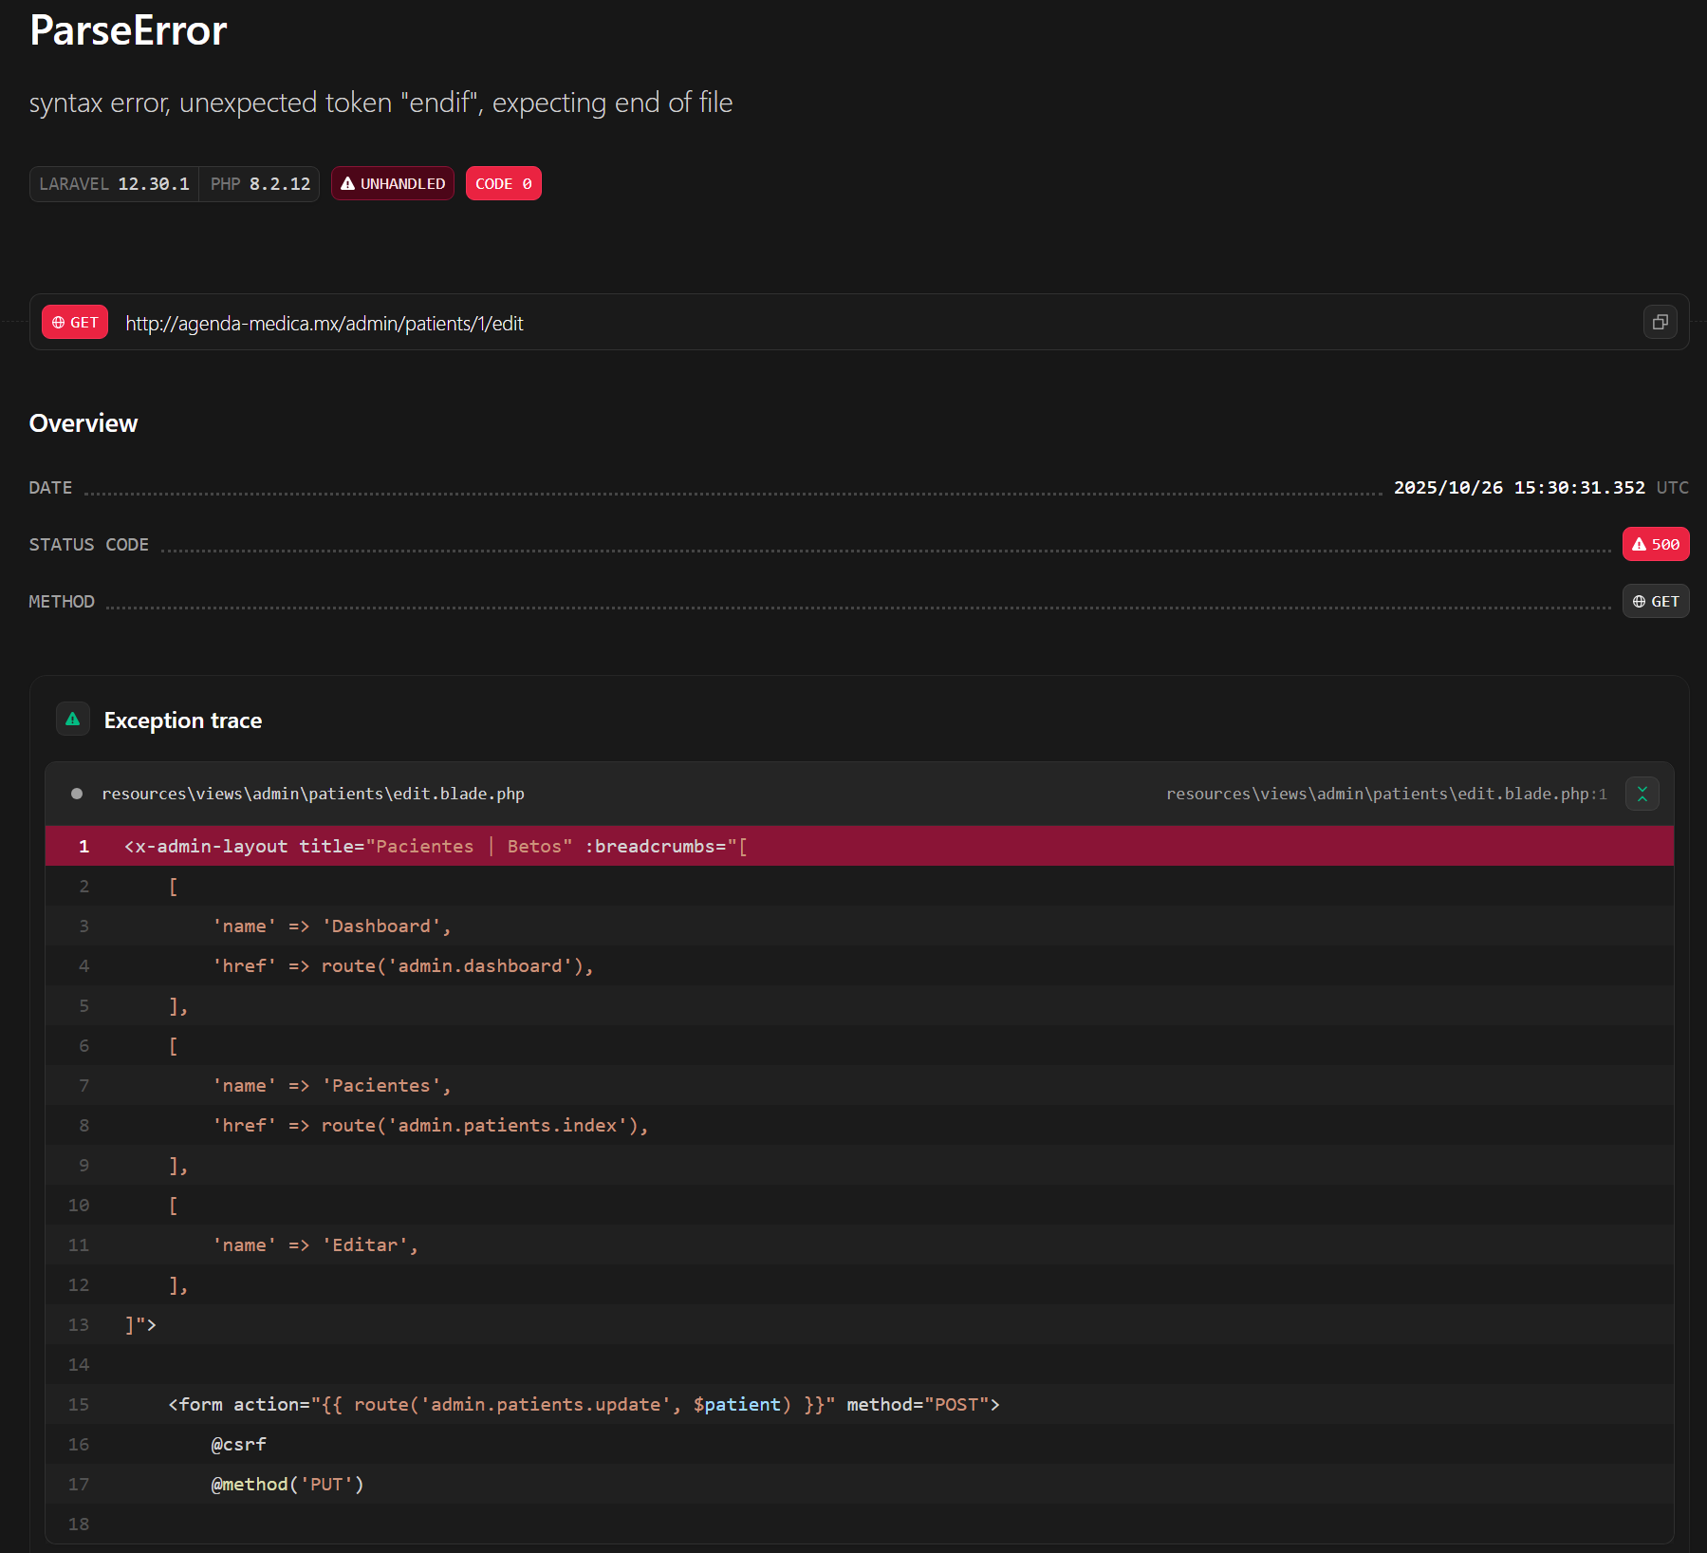Click the Exception trace section heading
This screenshot has height=1553, width=1707.
182,720
